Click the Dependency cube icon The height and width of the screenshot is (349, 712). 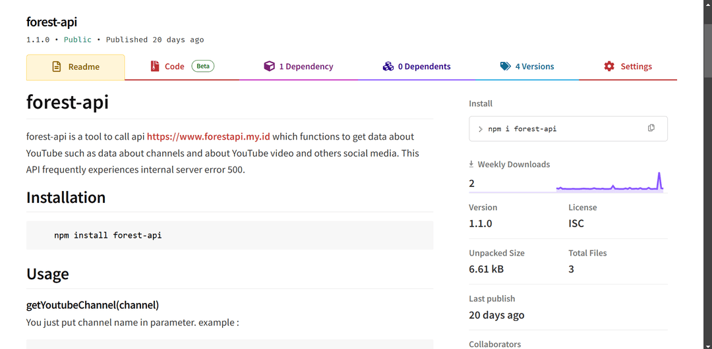coord(269,67)
